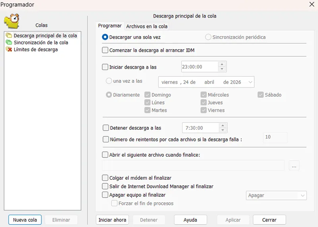This screenshot has width=318, height=227.
Task: Click the 'Cerrar' button
Action: coord(270,220)
